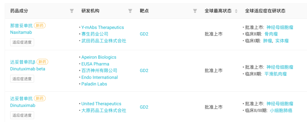Click 适应症进度 button under Dinutuximab

pos(22,115)
